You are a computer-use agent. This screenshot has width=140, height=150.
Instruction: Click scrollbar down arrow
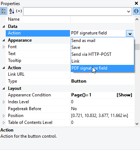coord(137,124)
